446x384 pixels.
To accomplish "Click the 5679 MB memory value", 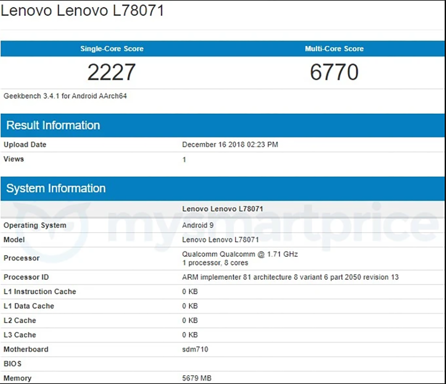I will (x=197, y=378).
